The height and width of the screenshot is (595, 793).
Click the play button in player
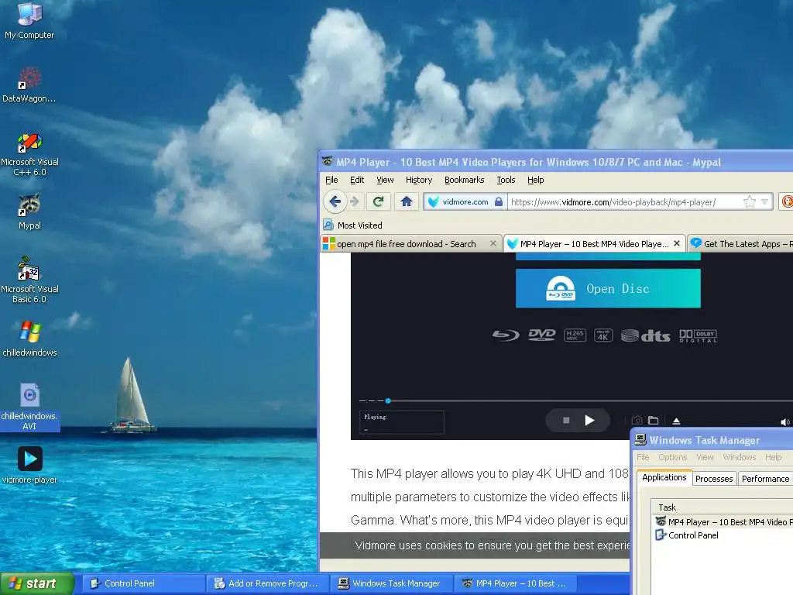point(589,421)
